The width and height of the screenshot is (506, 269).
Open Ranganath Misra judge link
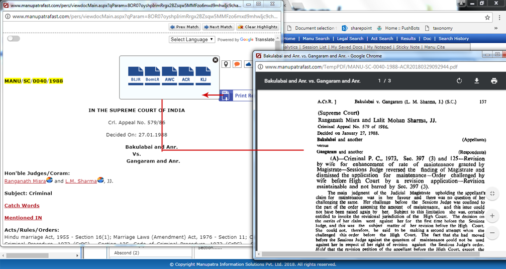click(x=25, y=181)
